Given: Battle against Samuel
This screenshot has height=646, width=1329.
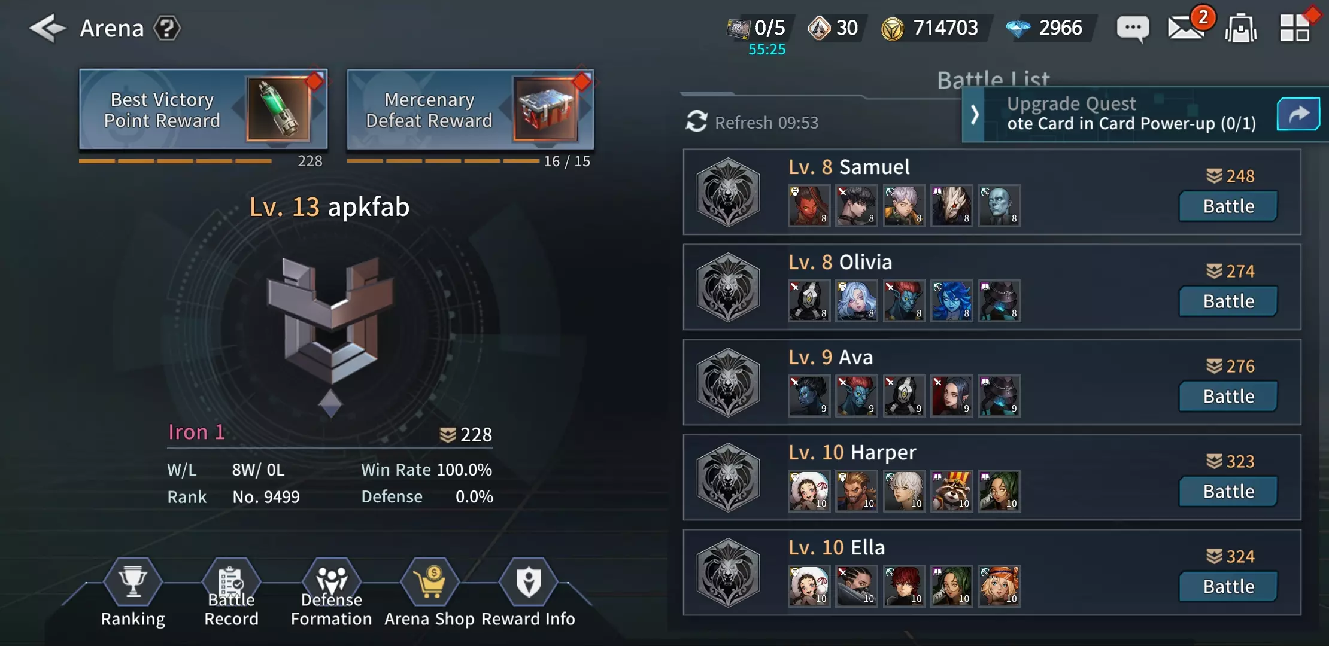Looking at the screenshot, I should click(x=1228, y=206).
